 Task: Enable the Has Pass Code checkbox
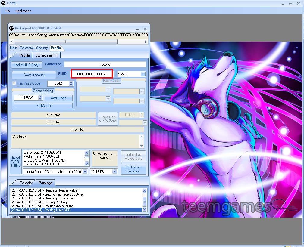14,83
